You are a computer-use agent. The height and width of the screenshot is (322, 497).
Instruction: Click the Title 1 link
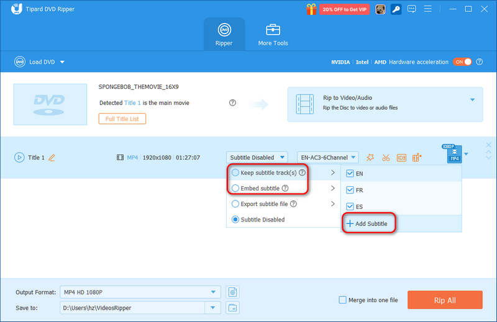[x=132, y=103]
